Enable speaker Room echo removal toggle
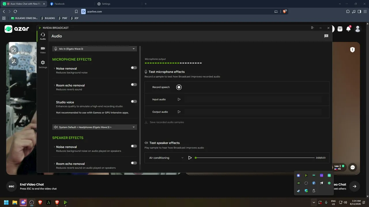The image size is (369, 207). tap(134, 163)
